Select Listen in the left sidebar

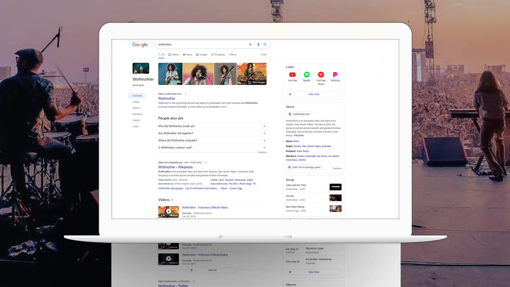pyautogui.click(x=136, y=126)
